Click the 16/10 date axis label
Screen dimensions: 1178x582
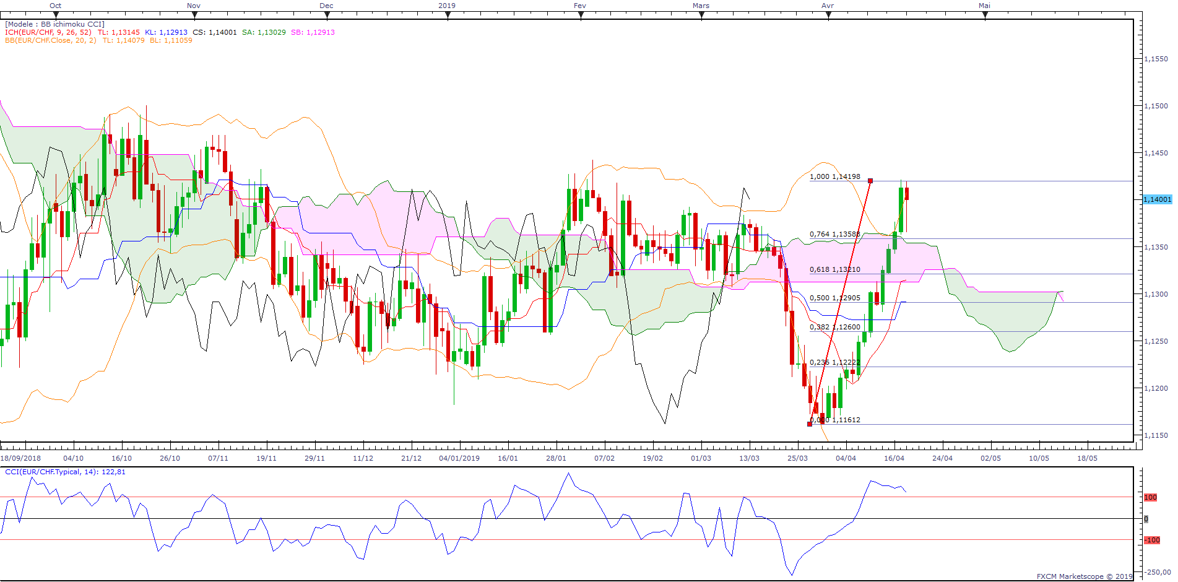121,458
